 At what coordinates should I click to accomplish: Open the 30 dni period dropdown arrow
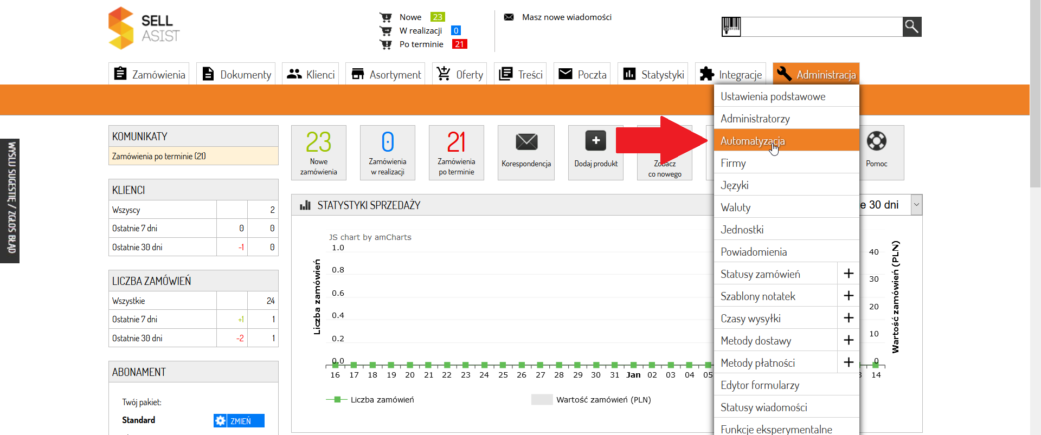pyautogui.click(x=916, y=205)
